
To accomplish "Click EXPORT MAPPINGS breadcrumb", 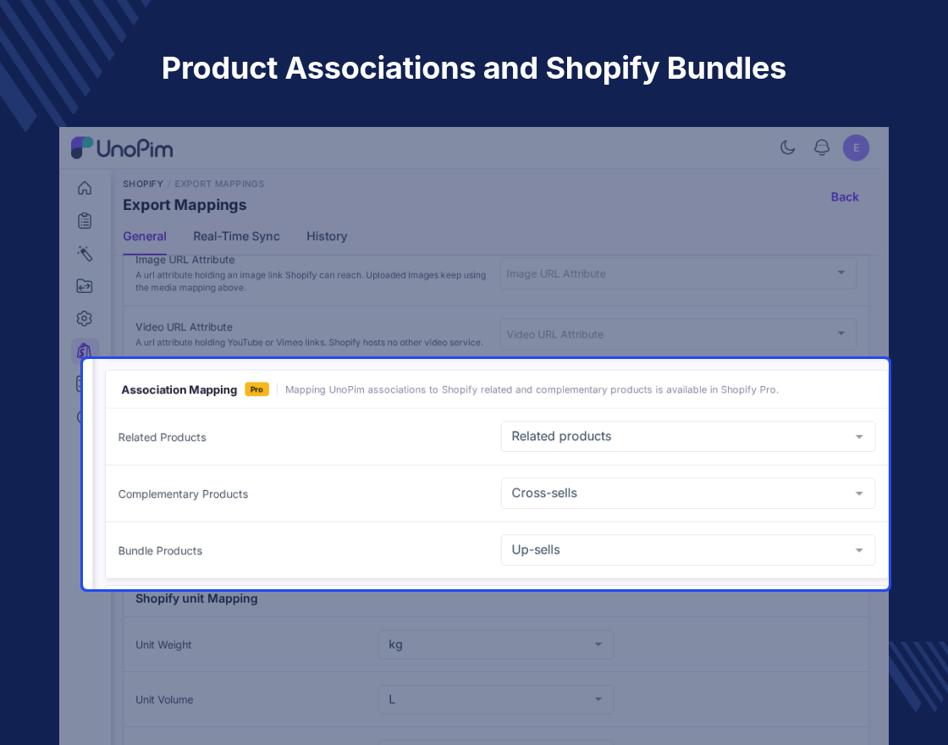I will click(219, 184).
